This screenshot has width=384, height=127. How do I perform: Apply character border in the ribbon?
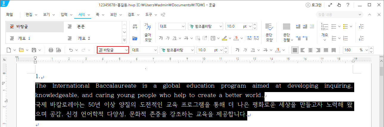click(x=213, y=38)
